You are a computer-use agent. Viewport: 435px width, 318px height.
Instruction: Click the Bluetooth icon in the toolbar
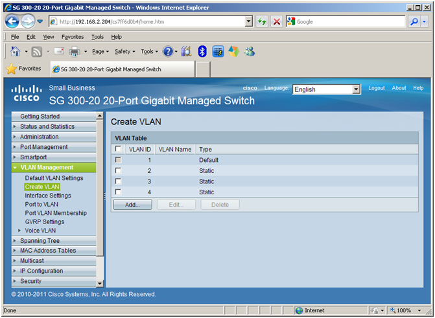point(202,52)
